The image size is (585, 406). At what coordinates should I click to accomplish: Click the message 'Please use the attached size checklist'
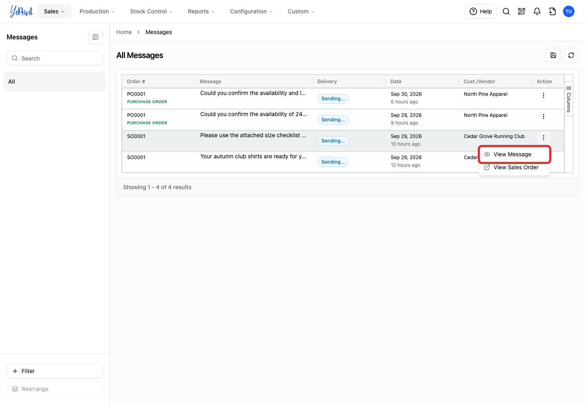253,135
